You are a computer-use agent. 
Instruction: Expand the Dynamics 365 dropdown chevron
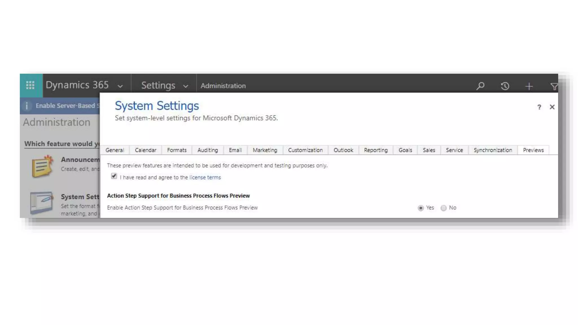[120, 86]
